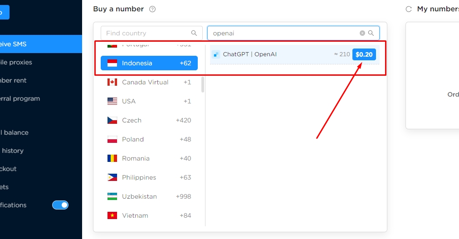Select Poland +48 country
Image resolution: width=459 pixels, height=239 pixels.
tap(149, 139)
